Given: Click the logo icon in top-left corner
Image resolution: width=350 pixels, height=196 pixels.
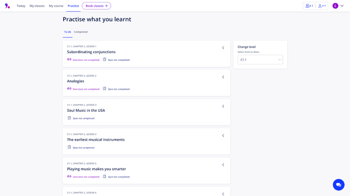Looking at the screenshot, I should point(7,6).
